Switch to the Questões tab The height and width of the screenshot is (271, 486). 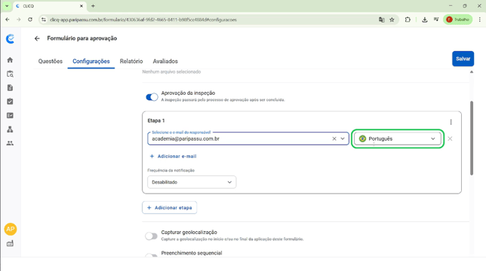coord(51,61)
